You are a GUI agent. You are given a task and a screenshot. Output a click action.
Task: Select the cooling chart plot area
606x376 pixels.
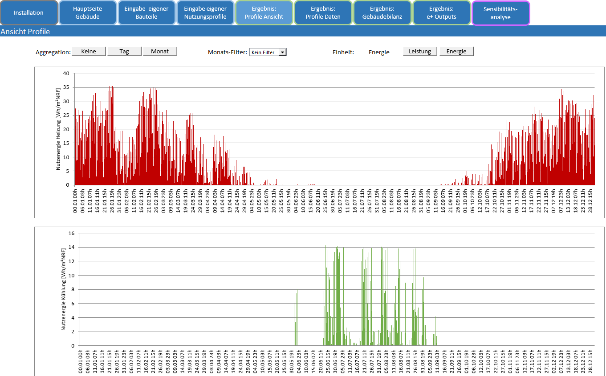(337, 289)
